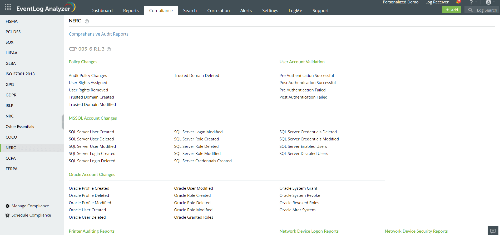This screenshot has width=500, height=235.
Task: Click the NERC help info icon
Action: (87, 21)
